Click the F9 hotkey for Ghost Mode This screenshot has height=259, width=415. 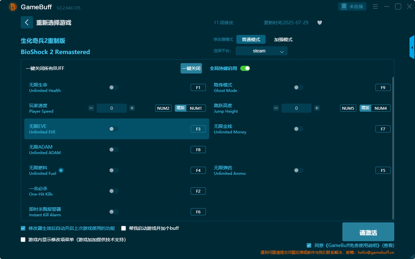(383, 87)
